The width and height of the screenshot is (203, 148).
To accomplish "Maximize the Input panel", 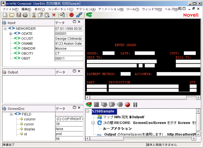I will (74, 22).
